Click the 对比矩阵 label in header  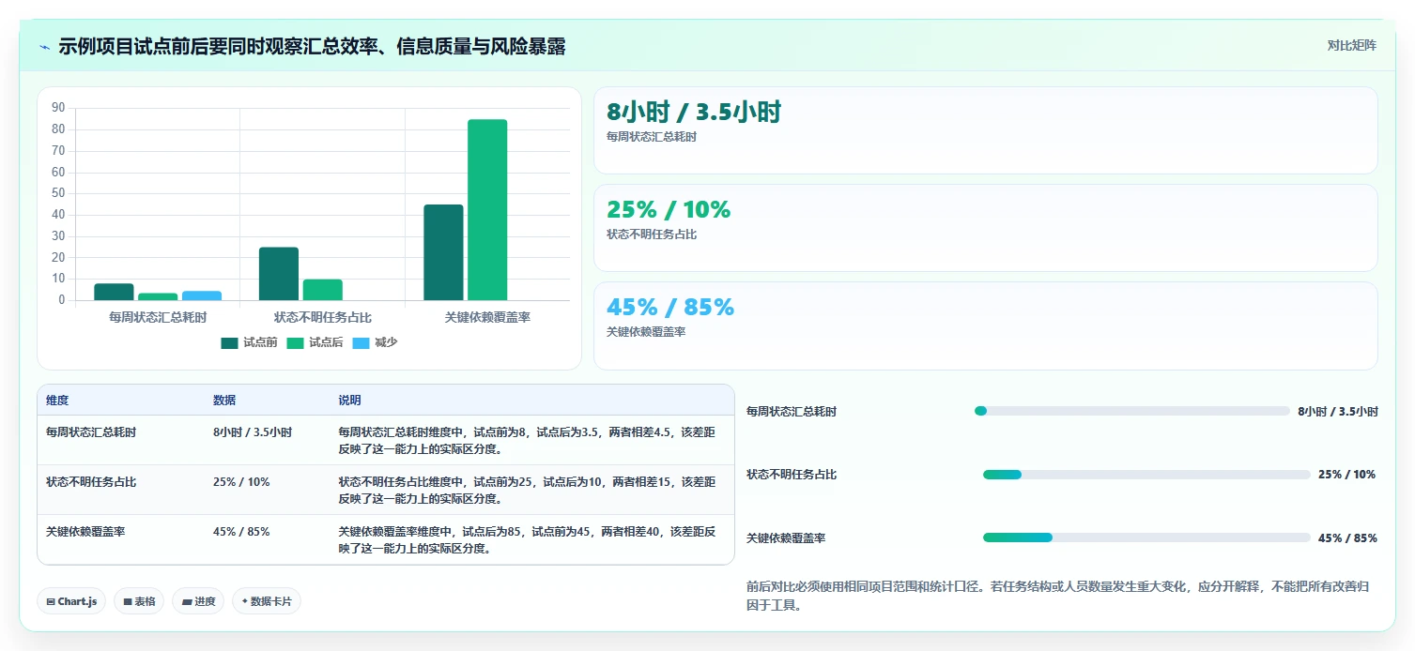[1352, 45]
